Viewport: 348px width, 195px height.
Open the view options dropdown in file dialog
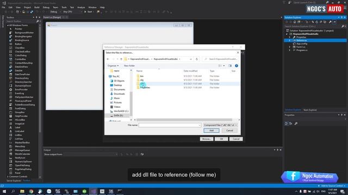(x=224, y=66)
